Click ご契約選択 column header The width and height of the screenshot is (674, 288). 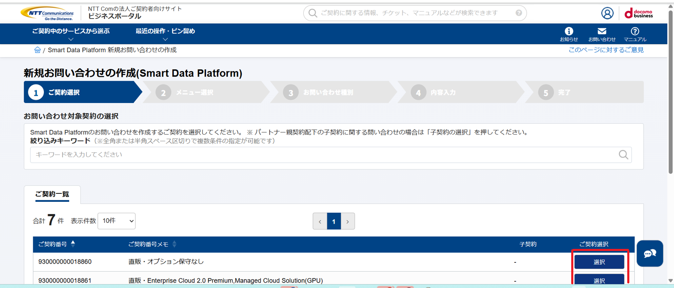point(594,244)
